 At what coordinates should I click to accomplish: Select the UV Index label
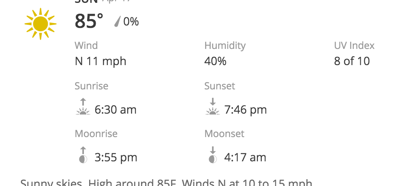click(x=354, y=46)
